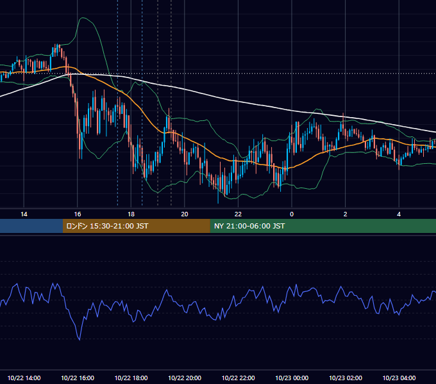Click the 18 hour axis label

pyautogui.click(x=131, y=214)
